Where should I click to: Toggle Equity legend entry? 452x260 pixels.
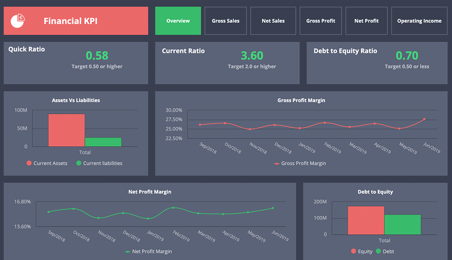362,251
